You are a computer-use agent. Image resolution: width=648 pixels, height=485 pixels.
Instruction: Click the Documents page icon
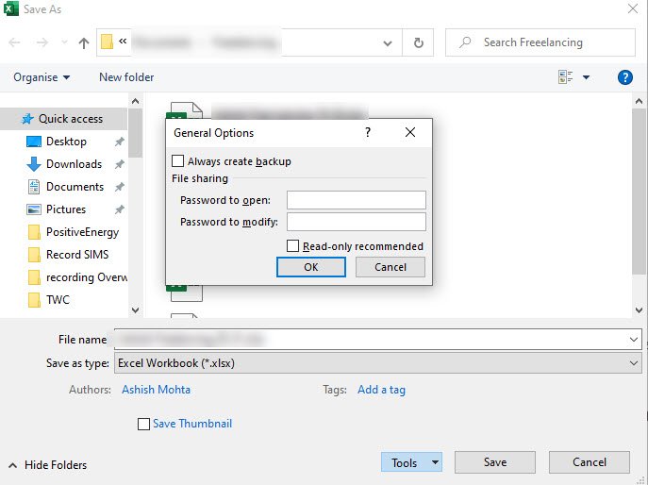[34, 187]
